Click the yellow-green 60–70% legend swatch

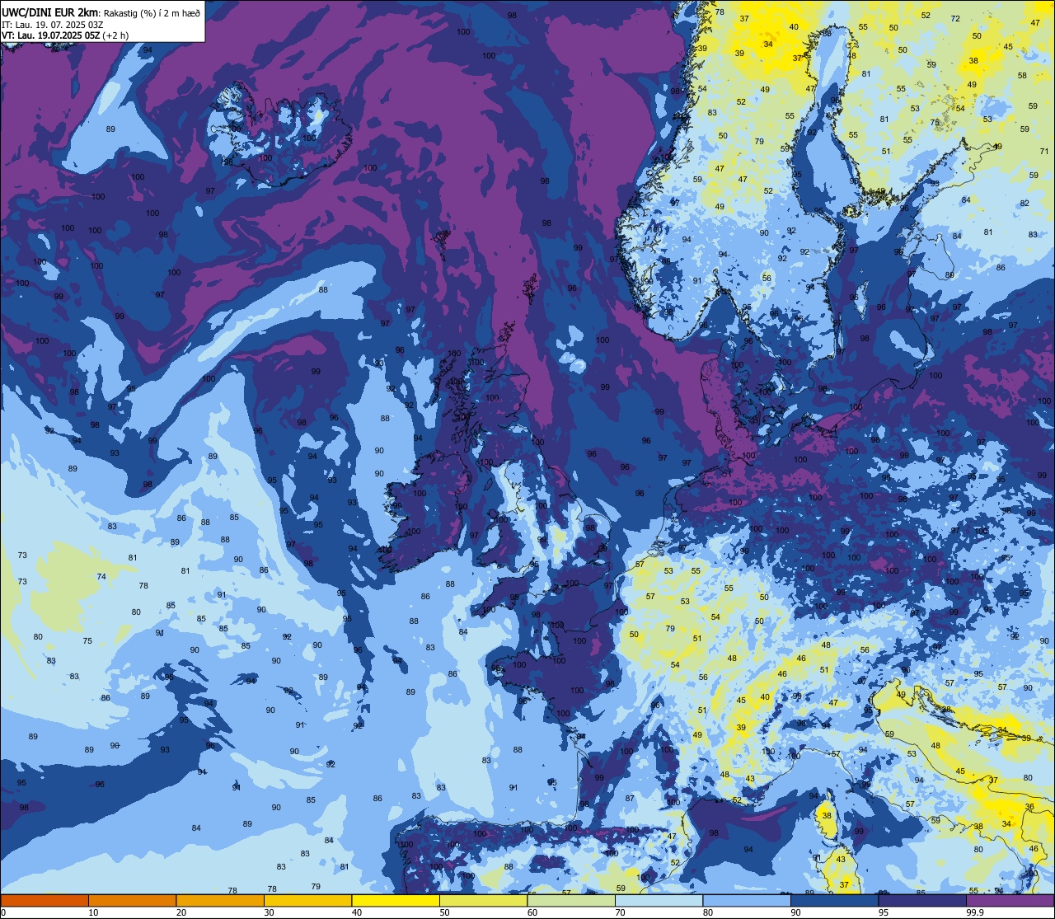point(570,900)
